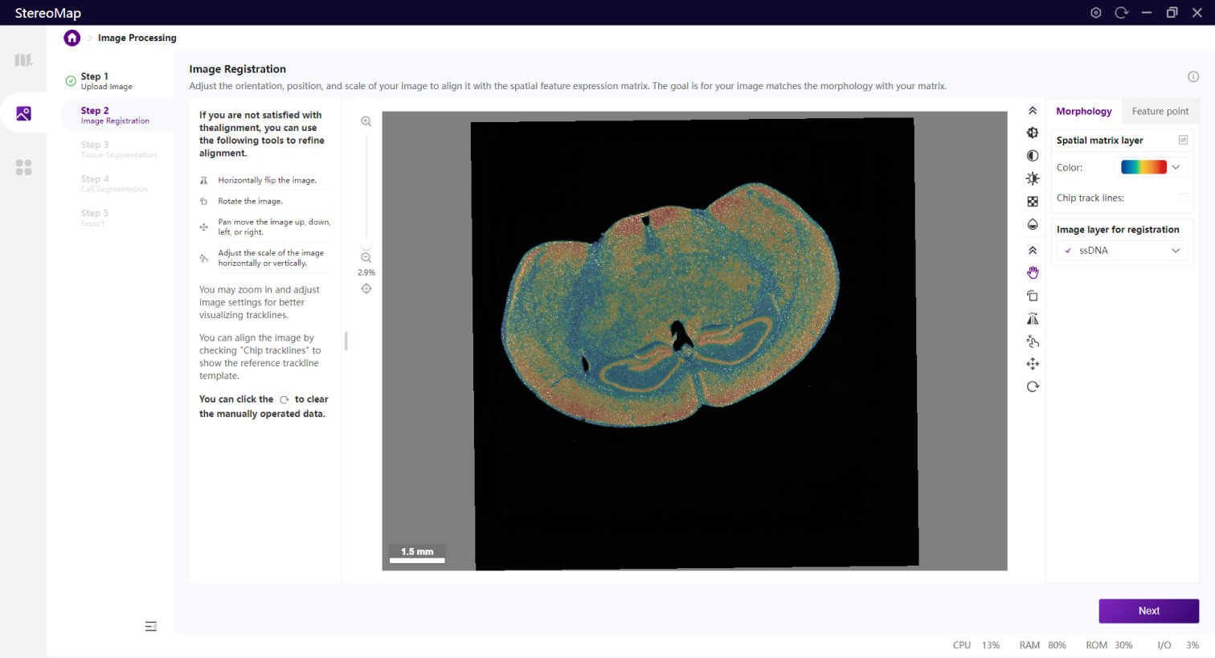Click the pan move arrows tool
The width and height of the screenshot is (1215, 658).
(1033, 364)
